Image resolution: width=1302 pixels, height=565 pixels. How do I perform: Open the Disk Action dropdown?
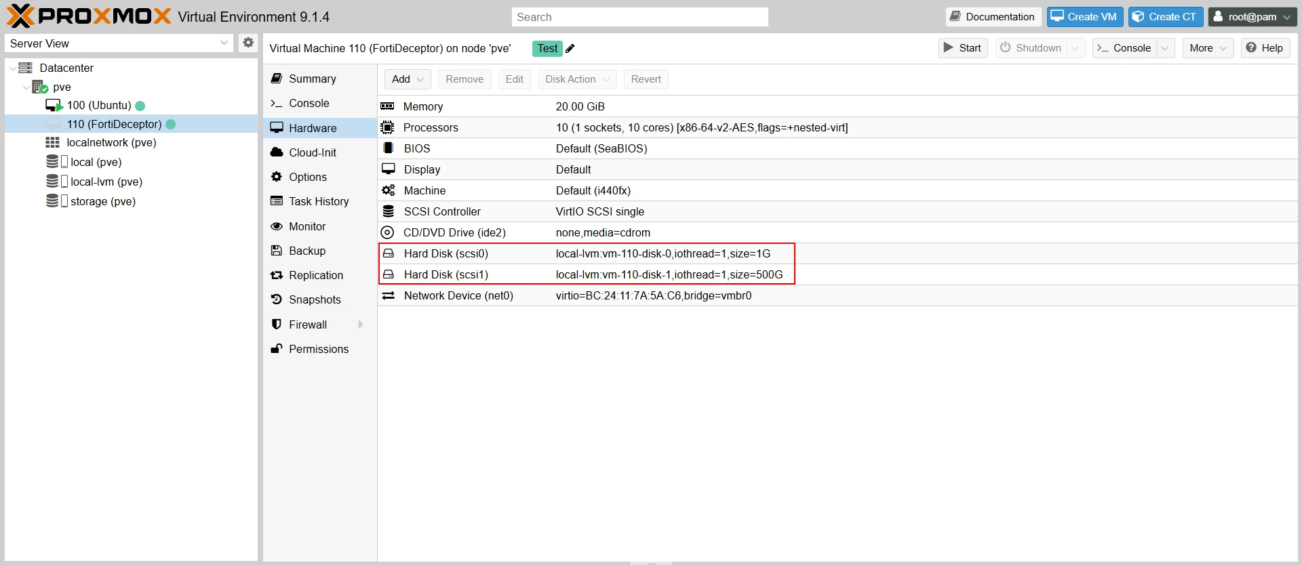coord(577,79)
